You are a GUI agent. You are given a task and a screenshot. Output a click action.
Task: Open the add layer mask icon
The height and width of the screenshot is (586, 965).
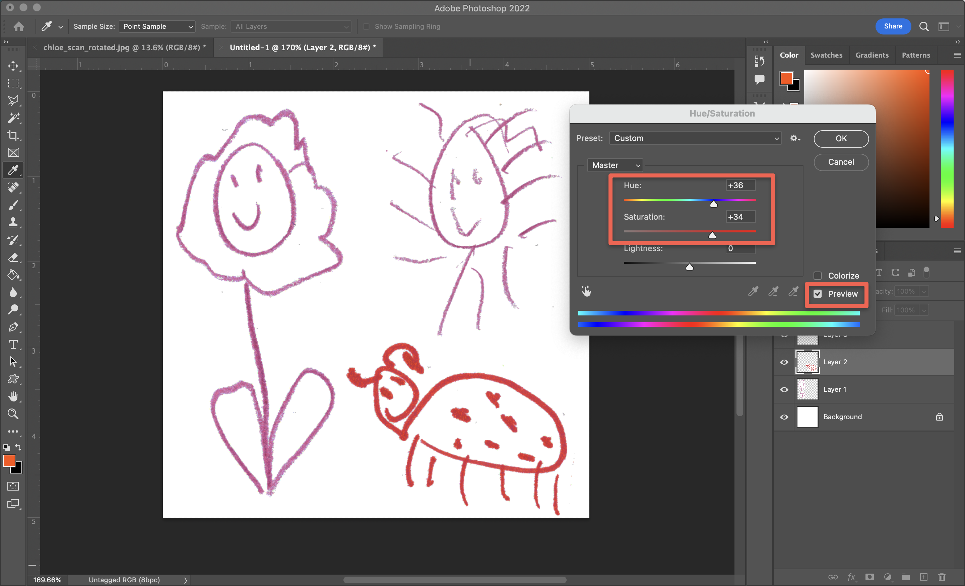click(x=869, y=577)
